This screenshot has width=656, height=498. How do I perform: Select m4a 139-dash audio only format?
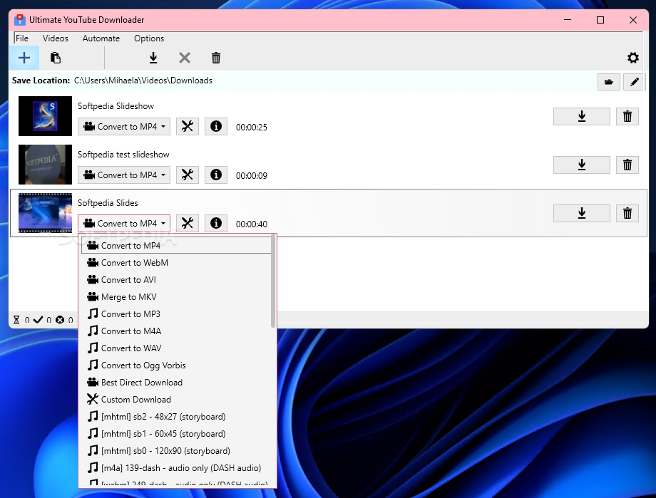(x=176, y=468)
